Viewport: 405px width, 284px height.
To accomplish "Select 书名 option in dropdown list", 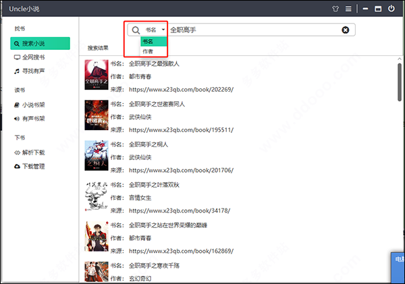I will (x=153, y=42).
